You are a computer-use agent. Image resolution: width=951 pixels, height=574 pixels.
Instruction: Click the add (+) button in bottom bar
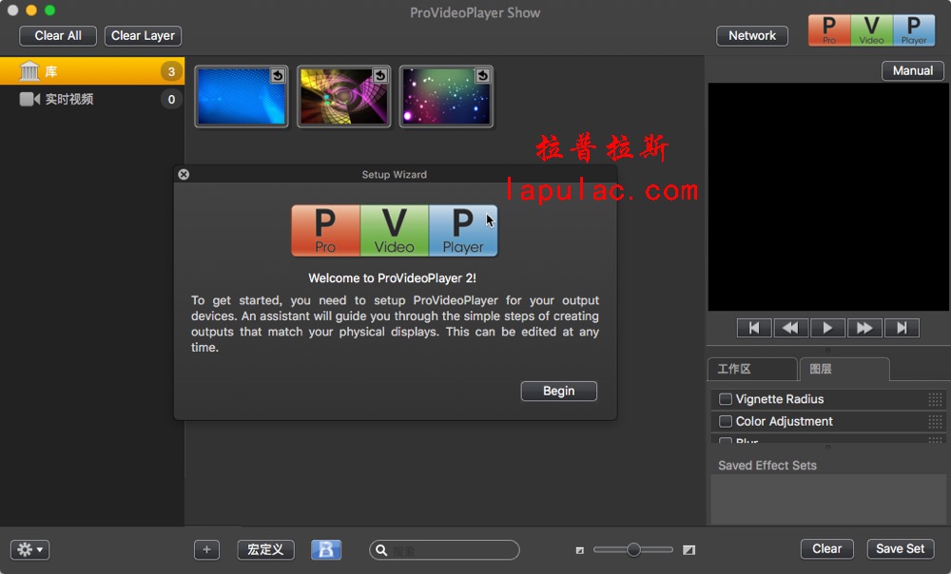(206, 550)
